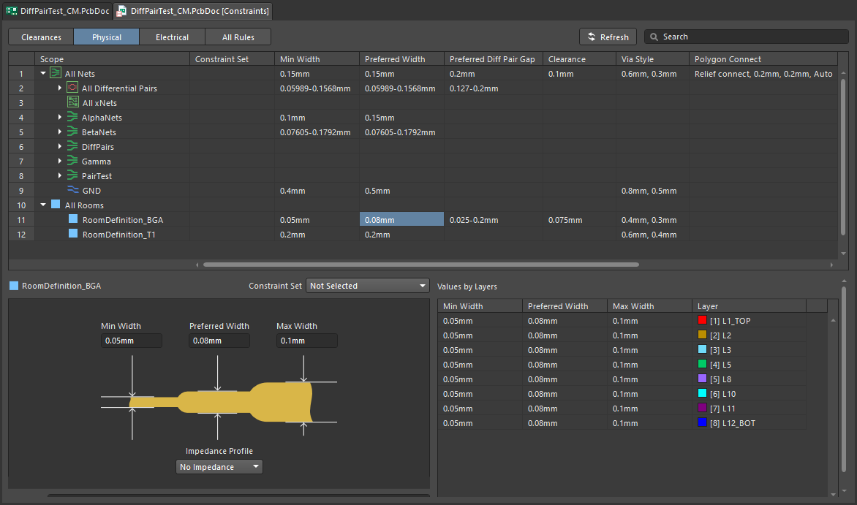Screen dimensions: 857x505
Task: Click the search magnifier icon
Action: 654,37
